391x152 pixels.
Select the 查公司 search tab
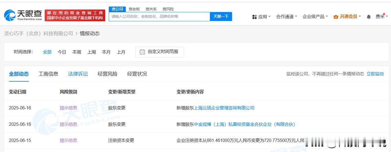tap(117, 9)
